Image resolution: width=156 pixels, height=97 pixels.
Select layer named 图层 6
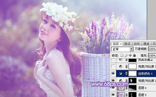pyautogui.click(x=142, y=88)
